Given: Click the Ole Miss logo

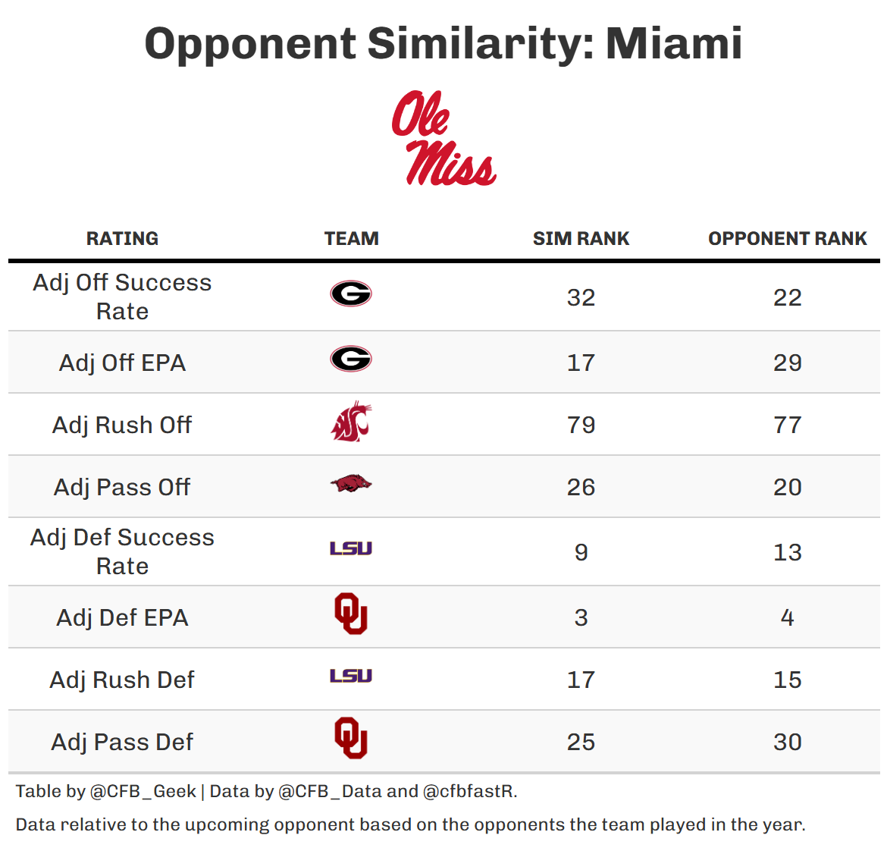Looking at the screenshot, I should tap(443, 138).
